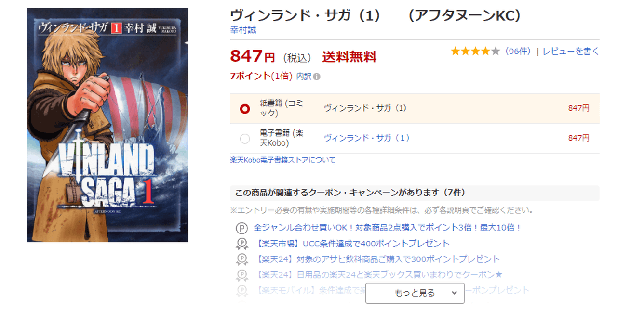Click the star rating icons
The image size is (617, 310).
pos(475,52)
